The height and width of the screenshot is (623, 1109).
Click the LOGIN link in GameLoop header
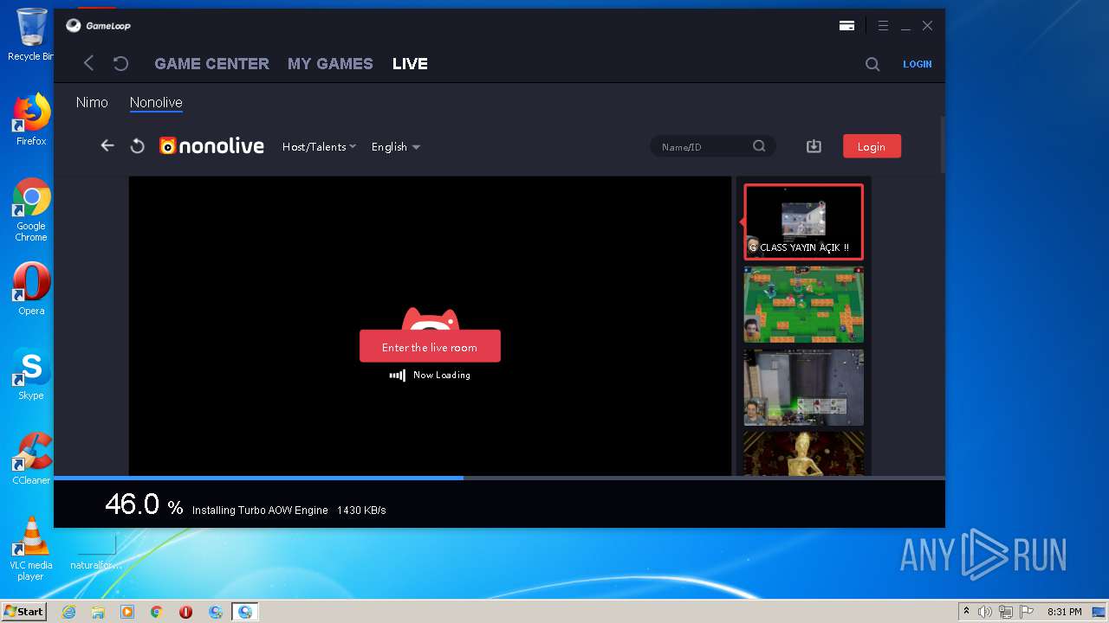point(917,64)
